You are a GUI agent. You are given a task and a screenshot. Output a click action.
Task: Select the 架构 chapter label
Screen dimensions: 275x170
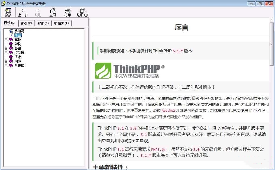coord(18,44)
